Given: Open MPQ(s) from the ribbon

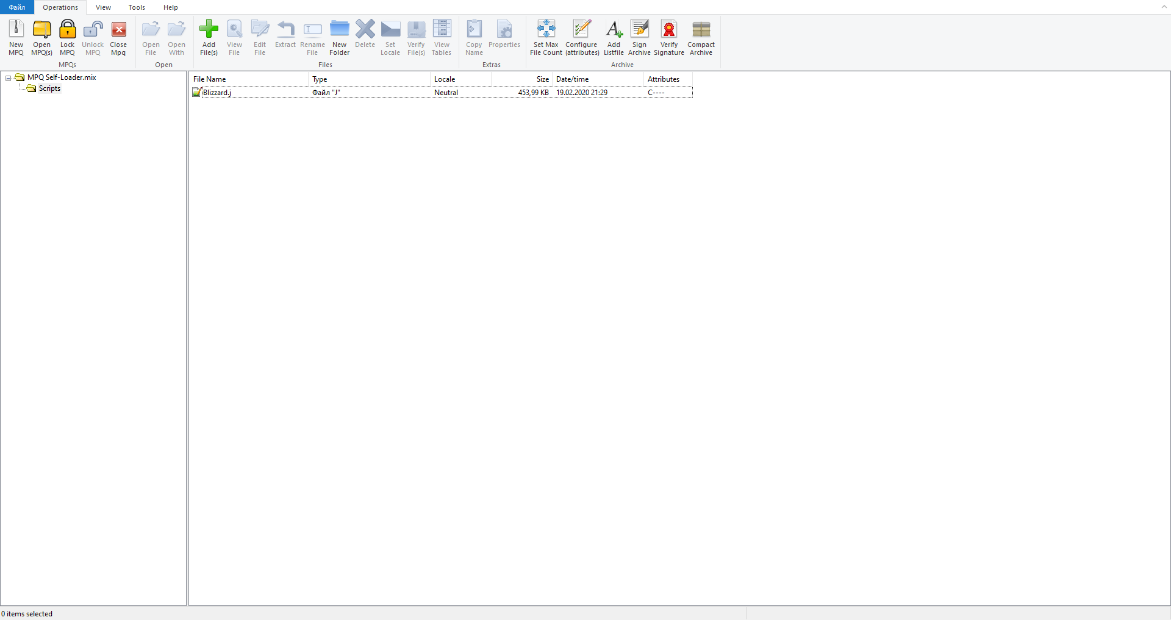Looking at the screenshot, I should point(42,38).
